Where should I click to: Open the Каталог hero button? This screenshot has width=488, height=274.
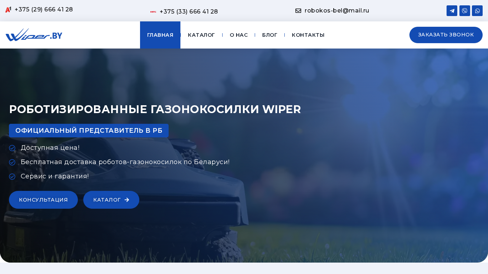point(111,200)
